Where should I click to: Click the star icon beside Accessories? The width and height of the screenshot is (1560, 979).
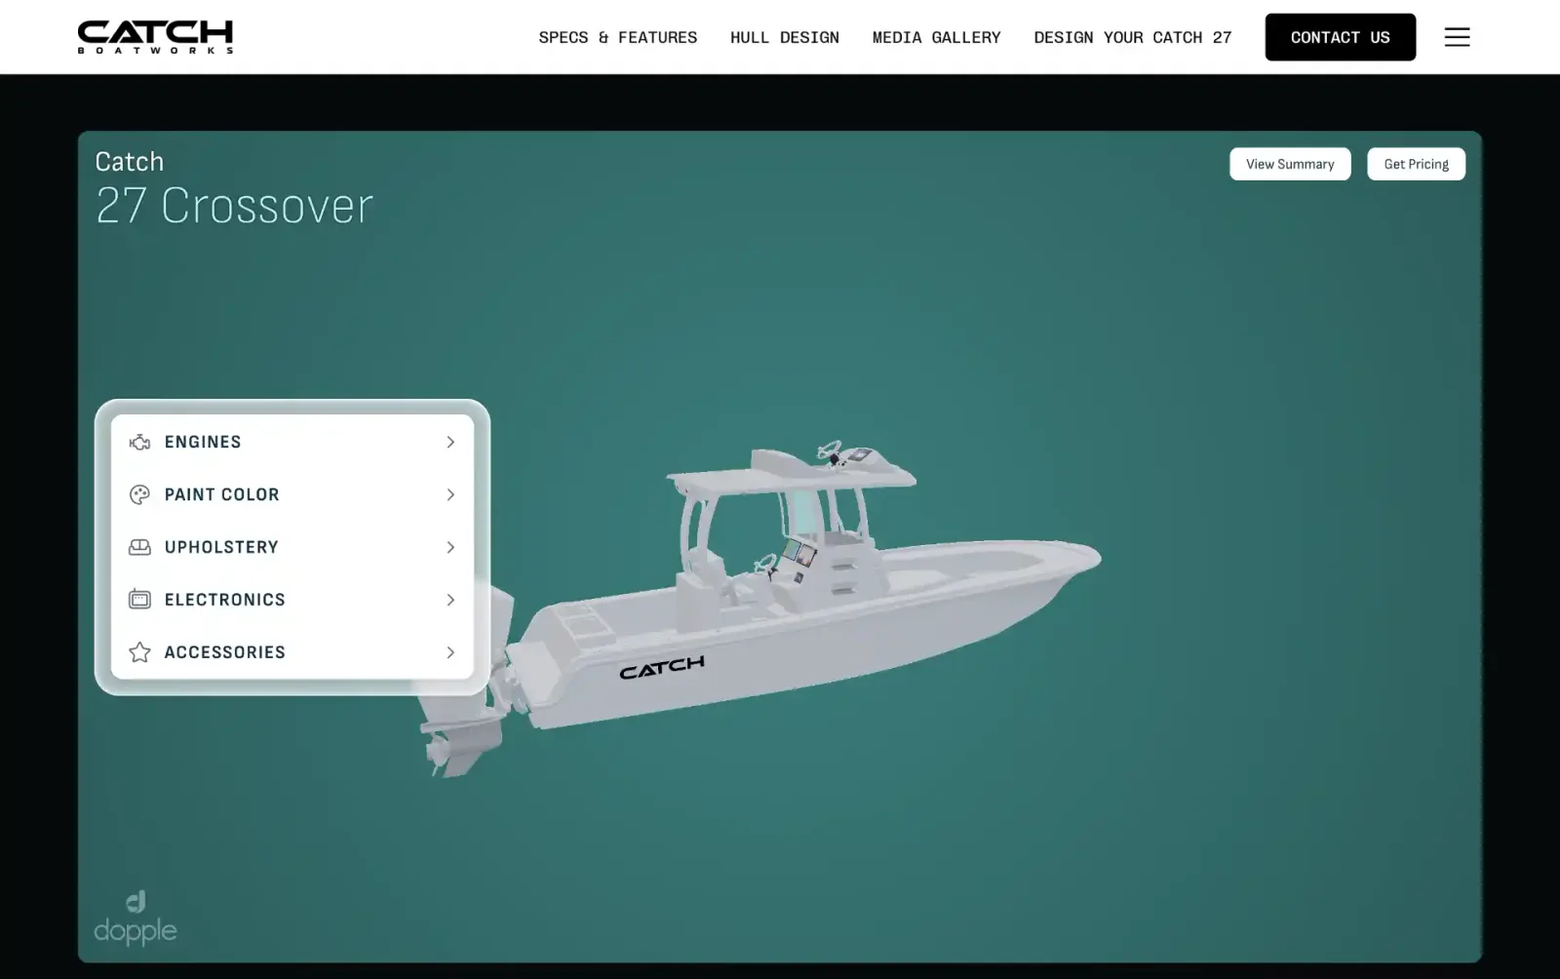click(139, 652)
